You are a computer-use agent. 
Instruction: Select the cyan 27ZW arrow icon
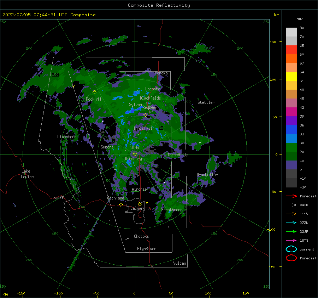(291, 223)
